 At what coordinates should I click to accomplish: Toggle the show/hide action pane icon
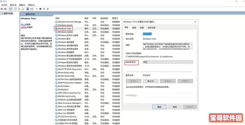click(x=32, y=9)
